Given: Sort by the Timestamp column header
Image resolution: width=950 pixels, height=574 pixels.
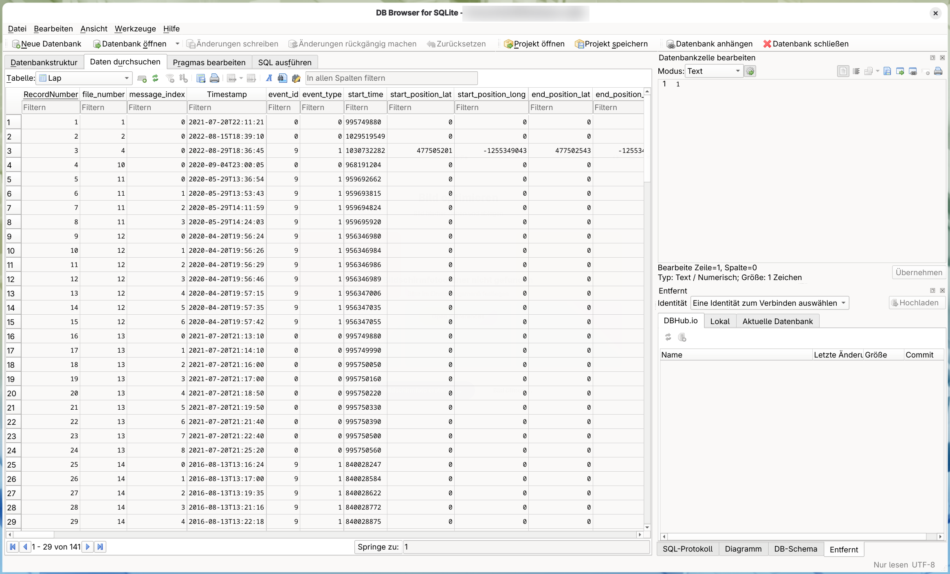Looking at the screenshot, I should [x=227, y=94].
